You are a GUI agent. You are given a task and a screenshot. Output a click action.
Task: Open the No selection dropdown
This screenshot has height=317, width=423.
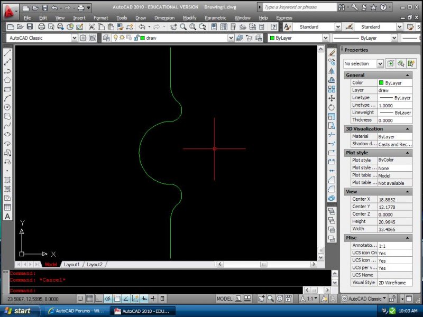(380, 63)
